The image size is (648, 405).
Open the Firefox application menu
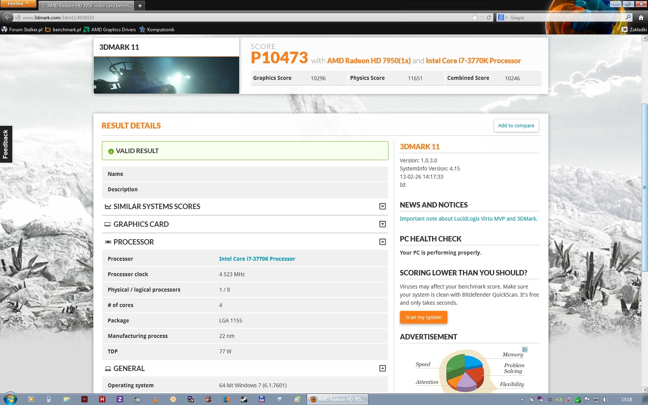point(18,3)
